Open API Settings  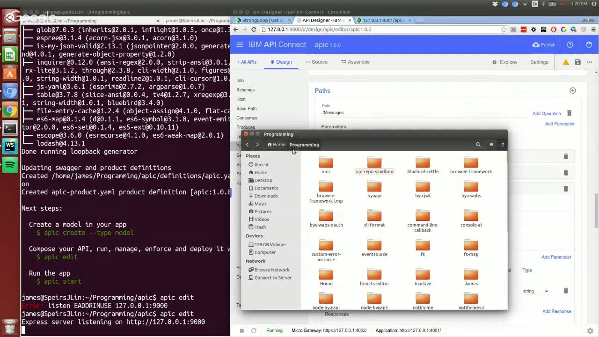pos(539,62)
